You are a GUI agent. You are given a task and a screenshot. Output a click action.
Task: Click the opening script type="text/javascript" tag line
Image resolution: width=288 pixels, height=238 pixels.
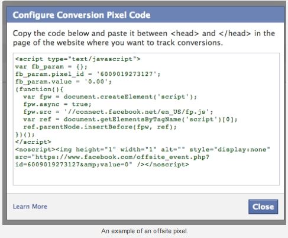coord(78,59)
